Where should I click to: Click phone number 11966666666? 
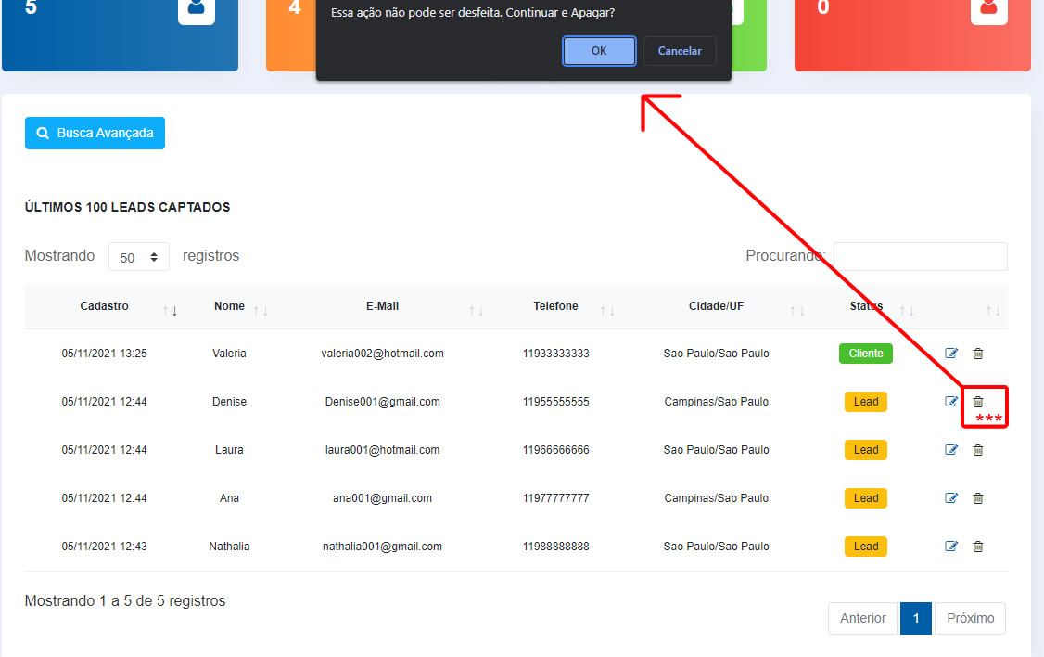(556, 450)
